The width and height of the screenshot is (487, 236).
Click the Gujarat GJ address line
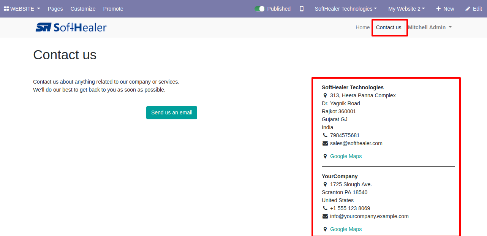335,119
